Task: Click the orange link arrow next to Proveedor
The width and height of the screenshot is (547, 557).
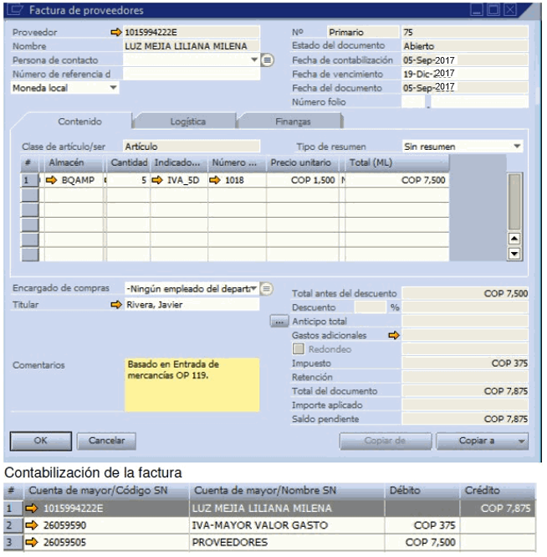Action: pos(115,33)
